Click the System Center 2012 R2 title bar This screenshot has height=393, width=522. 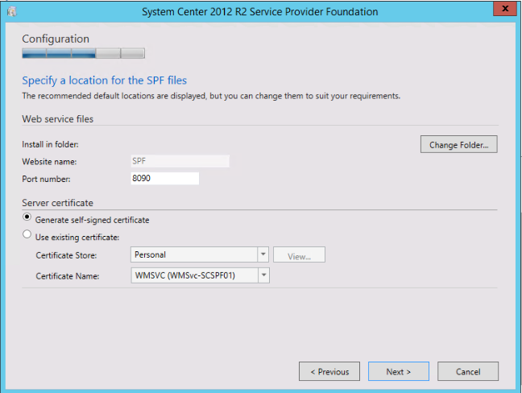[259, 11]
